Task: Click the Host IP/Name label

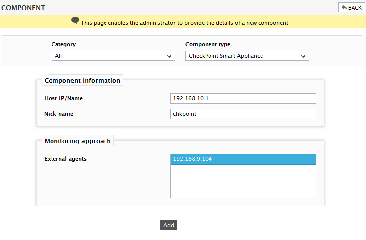Action: coord(63,98)
